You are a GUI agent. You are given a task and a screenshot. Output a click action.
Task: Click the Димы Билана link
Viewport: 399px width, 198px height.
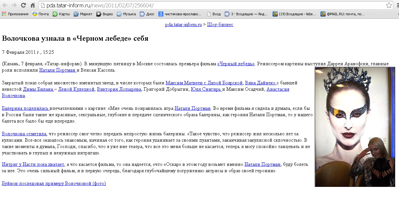click(38, 89)
